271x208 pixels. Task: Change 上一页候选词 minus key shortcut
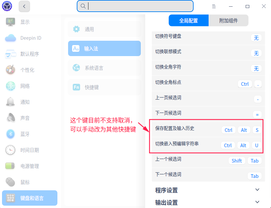258,99
